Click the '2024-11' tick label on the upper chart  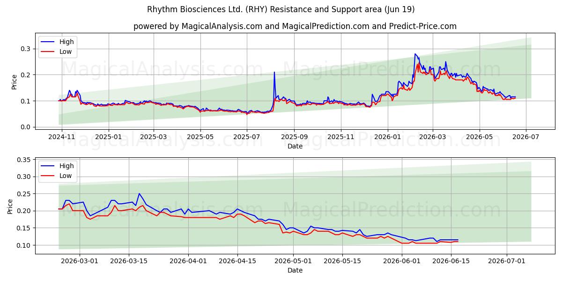pos(62,137)
